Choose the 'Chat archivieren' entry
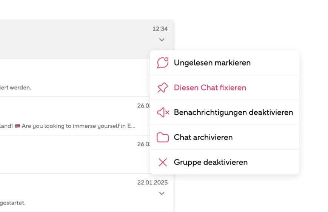 coord(225,137)
